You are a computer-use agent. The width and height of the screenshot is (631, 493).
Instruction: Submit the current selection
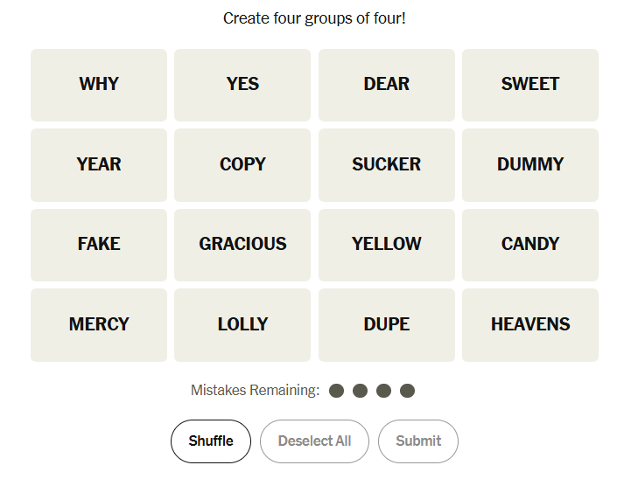tap(417, 441)
